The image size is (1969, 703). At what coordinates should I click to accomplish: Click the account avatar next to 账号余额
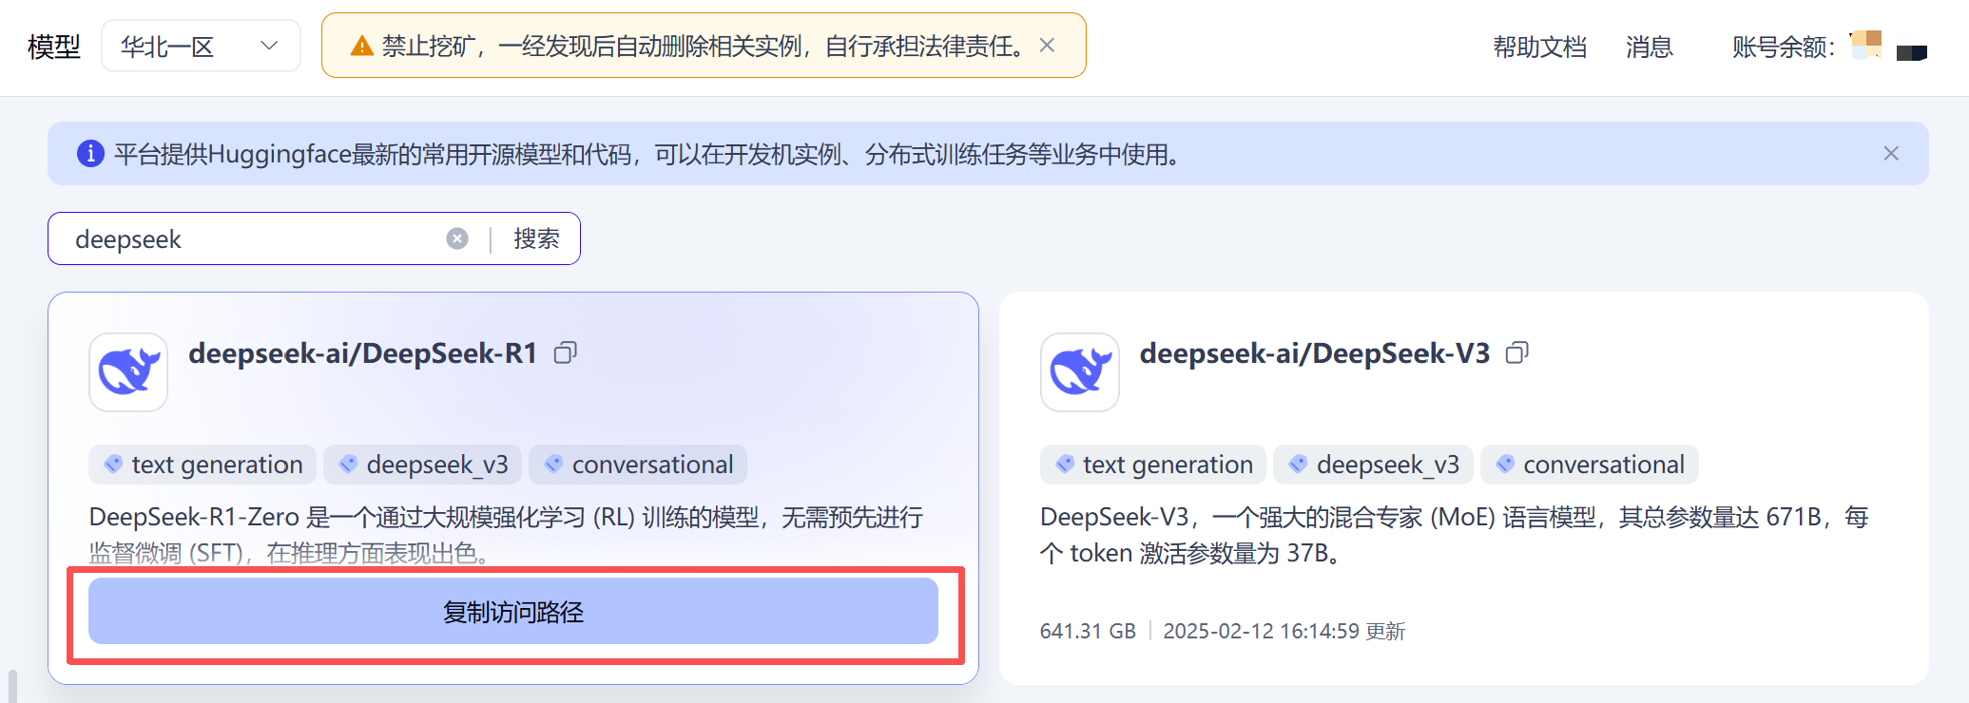coord(1866,44)
